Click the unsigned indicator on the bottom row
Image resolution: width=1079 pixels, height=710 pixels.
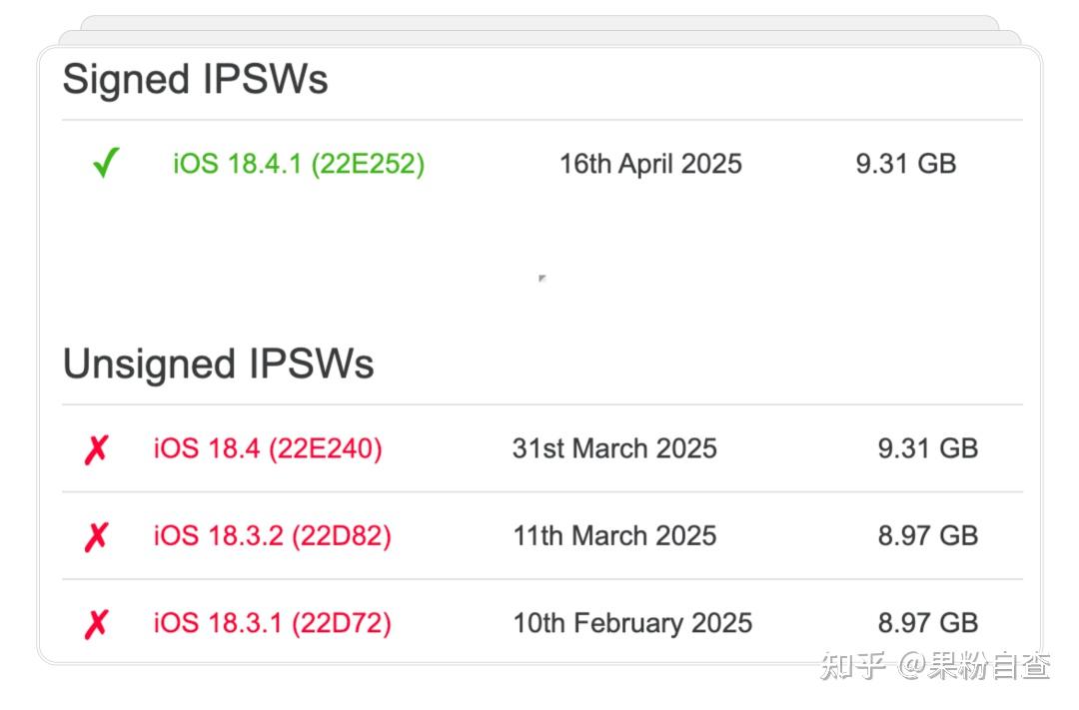click(x=96, y=622)
